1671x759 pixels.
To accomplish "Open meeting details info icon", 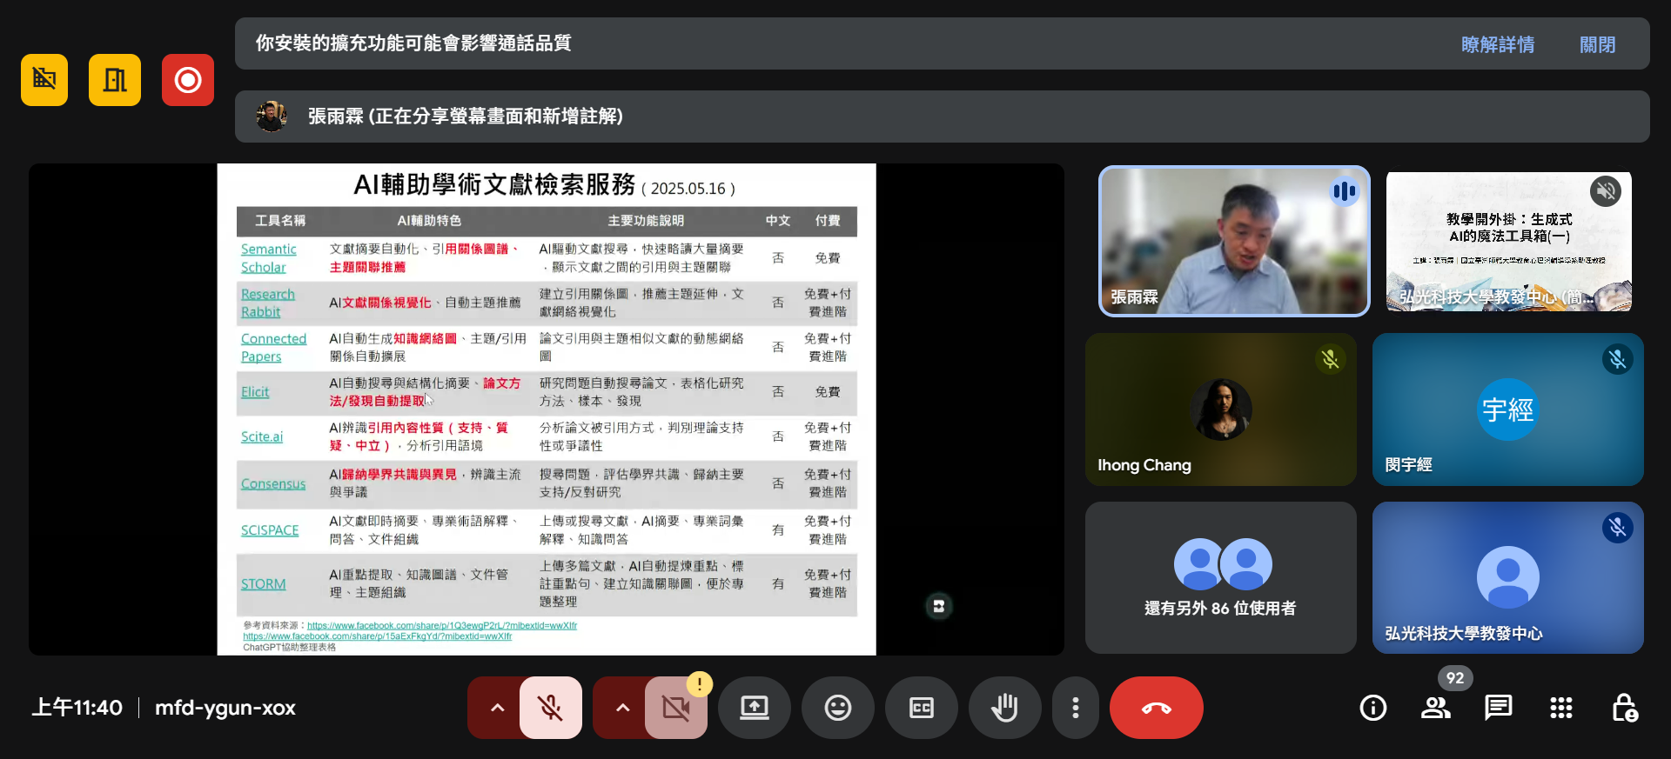I will (x=1373, y=708).
